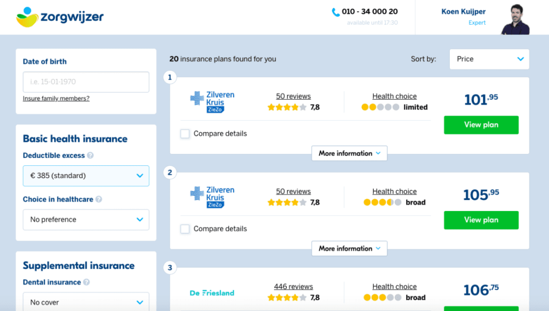Image resolution: width=549 pixels, height=311 pixels.
Task: Click the zorgwijzer logo
Action: (60, 16)
